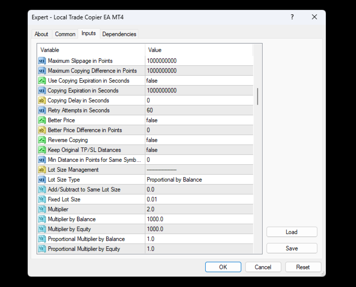Viewport: 356px width, 287px height.
Task: Click the string icon beside Better Price Difference in Points
Action: [42, 130]
